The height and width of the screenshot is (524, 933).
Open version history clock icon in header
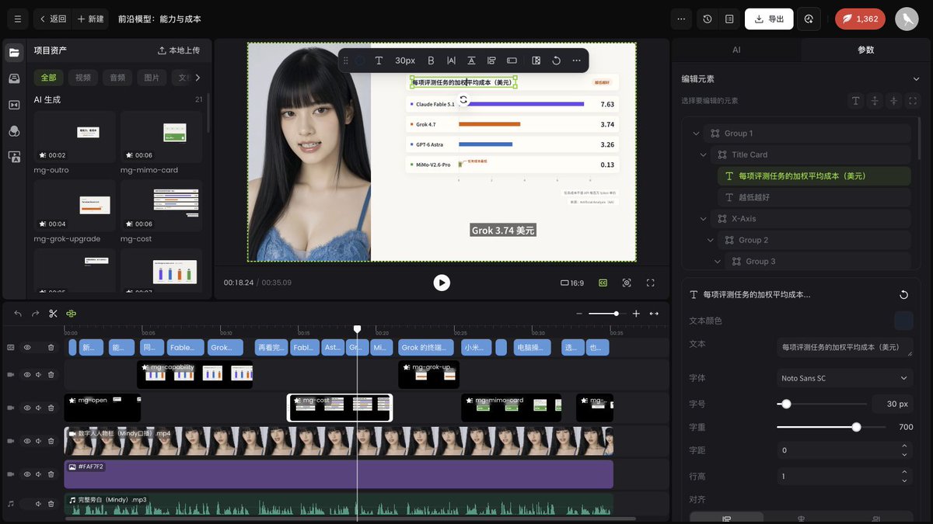pyautogui.click(x=708, y=19)
